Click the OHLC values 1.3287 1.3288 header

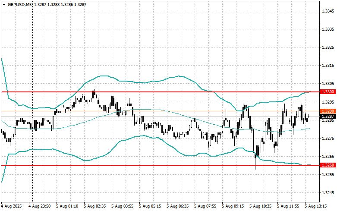point(57,4)
